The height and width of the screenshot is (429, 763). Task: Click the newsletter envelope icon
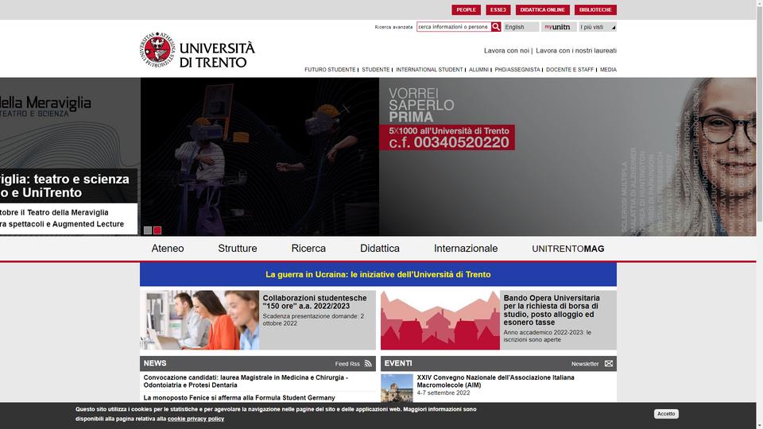pyautogui.click(x=609, y=363)
